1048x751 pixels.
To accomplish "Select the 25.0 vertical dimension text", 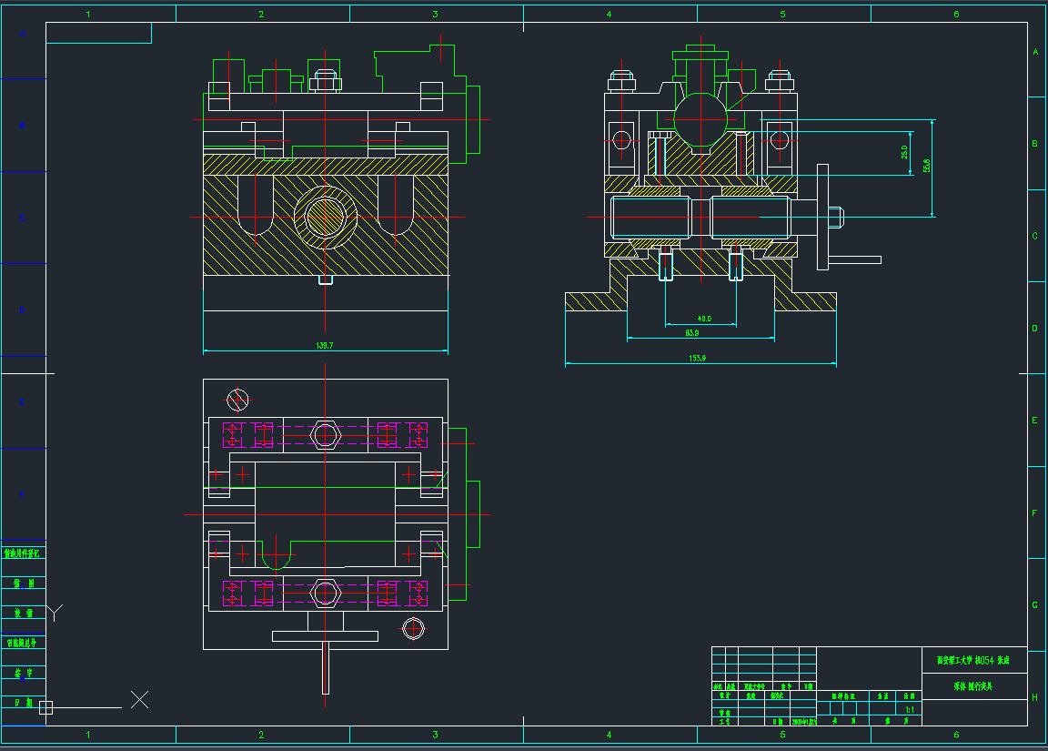I will 904,152.
